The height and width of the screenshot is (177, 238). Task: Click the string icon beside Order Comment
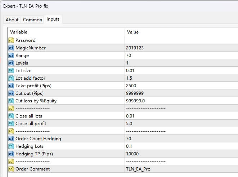pos(11,169)
